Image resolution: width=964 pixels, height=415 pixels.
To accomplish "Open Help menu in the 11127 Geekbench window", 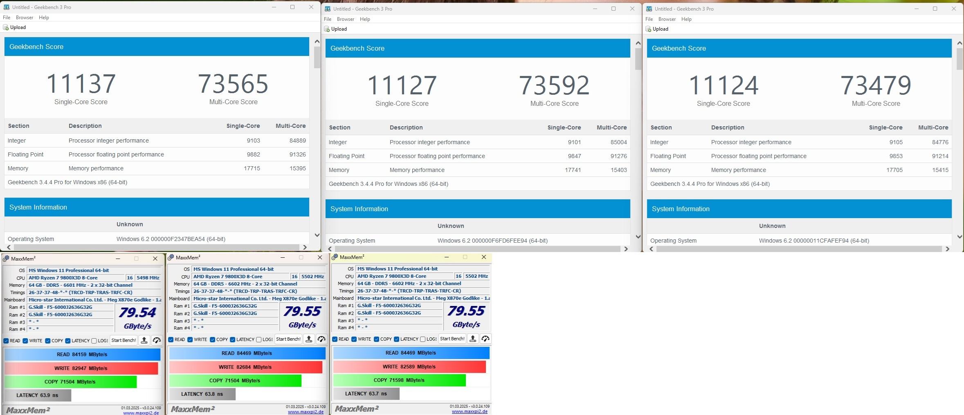I will pos(365,19).
